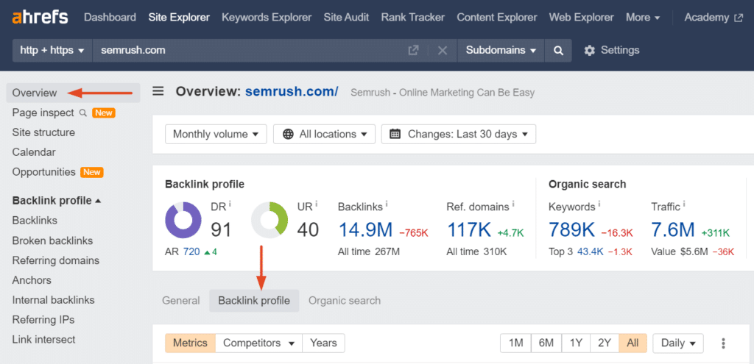Open Broken backlinks in sidebar

pos(53,240)
